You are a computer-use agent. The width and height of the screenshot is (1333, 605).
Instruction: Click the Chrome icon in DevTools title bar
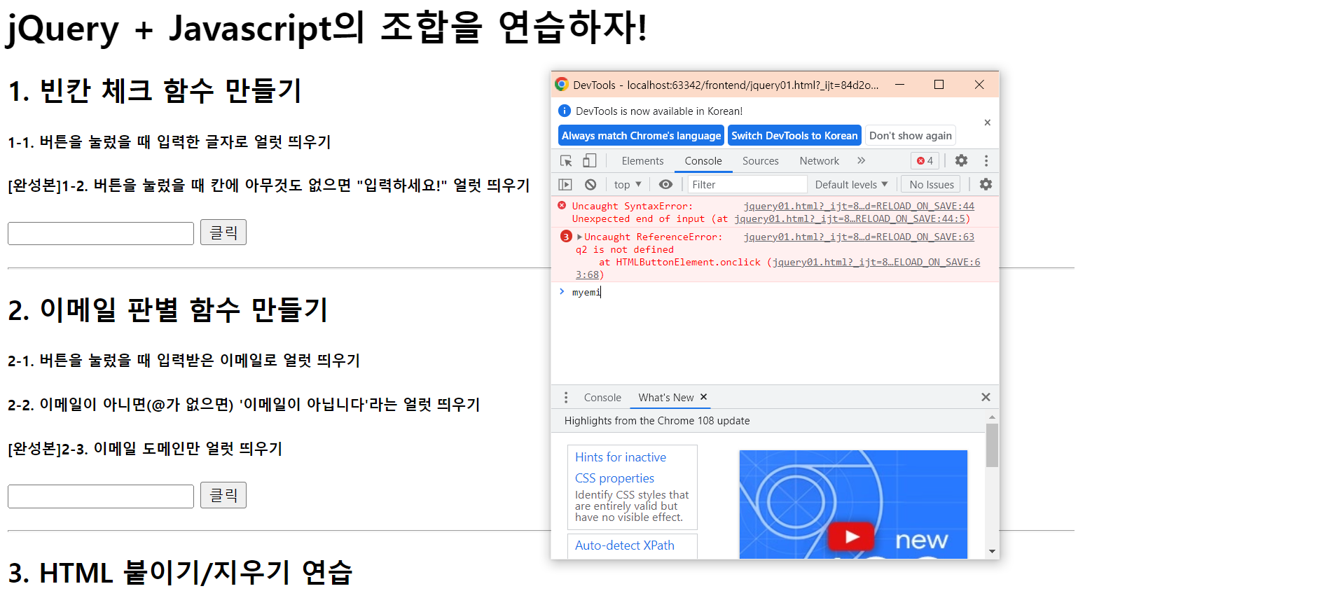tap(562, 84)
